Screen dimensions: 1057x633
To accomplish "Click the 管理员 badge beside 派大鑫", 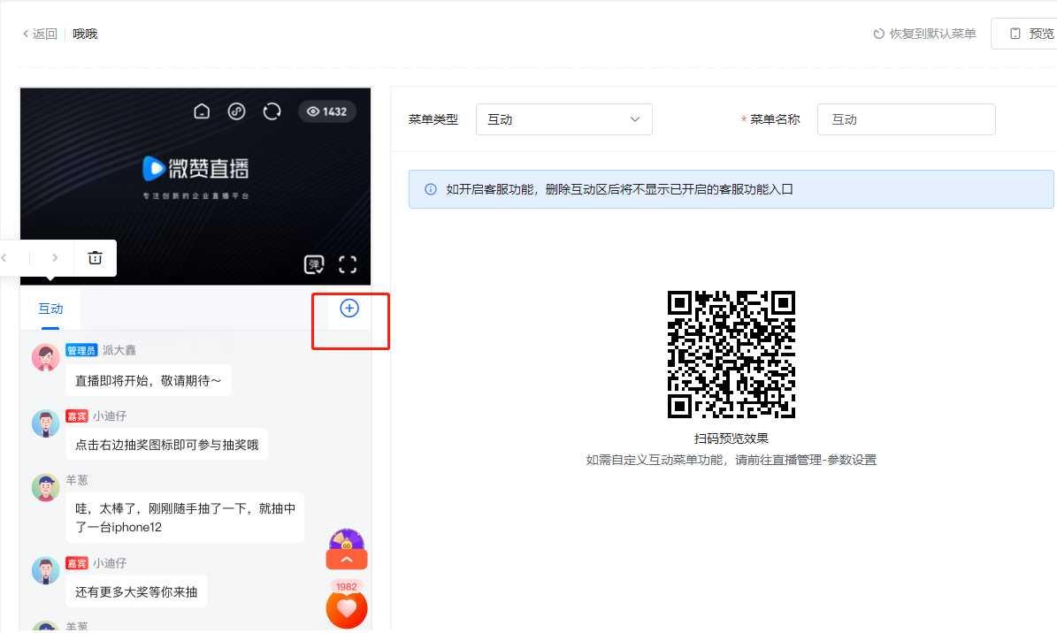I will (x=80, y=350).
